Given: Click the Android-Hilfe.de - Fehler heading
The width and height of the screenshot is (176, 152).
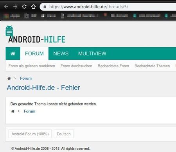Looking at the screenshot, I should pos(43,88).
